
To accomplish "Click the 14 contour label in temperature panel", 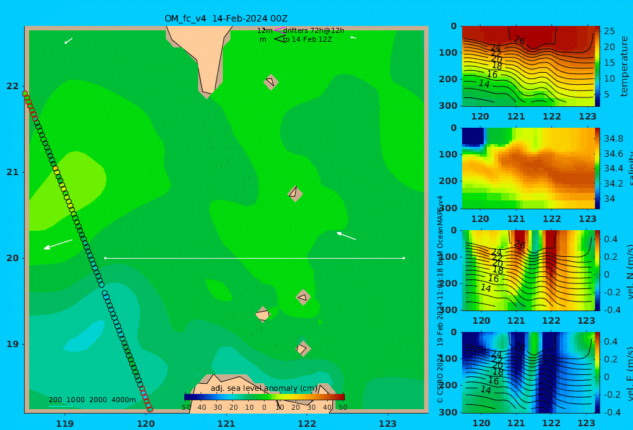I will [484, 83].
